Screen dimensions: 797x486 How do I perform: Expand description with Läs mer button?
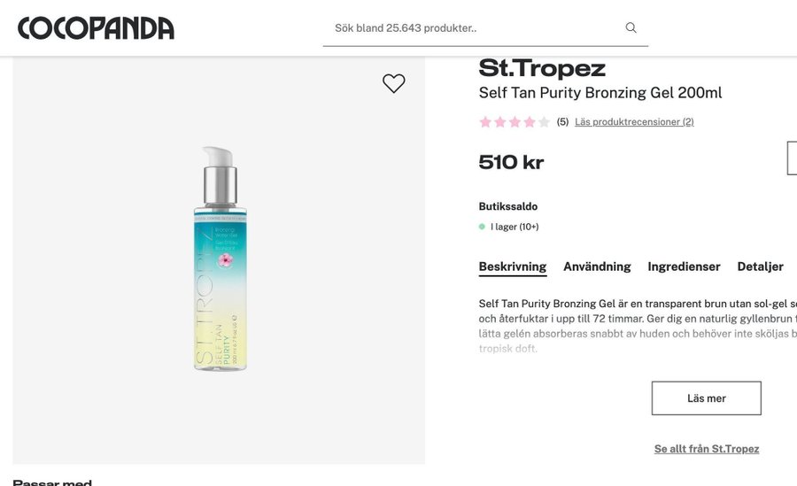click(706, 398)
